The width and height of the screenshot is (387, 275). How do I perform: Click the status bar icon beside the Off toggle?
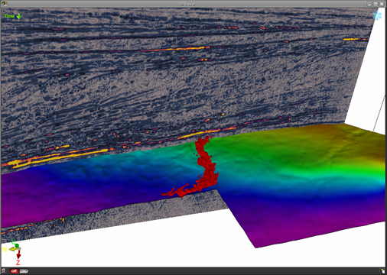(x=4, y=271)
